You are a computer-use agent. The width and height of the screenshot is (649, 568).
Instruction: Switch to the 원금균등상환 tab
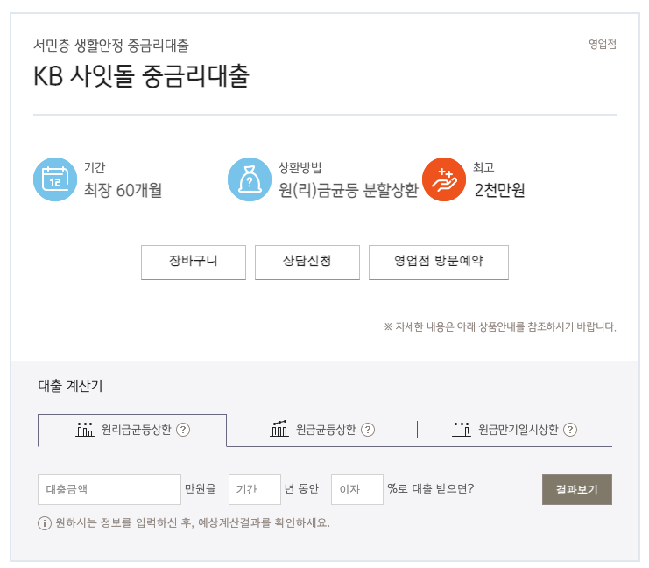[322, 431]
